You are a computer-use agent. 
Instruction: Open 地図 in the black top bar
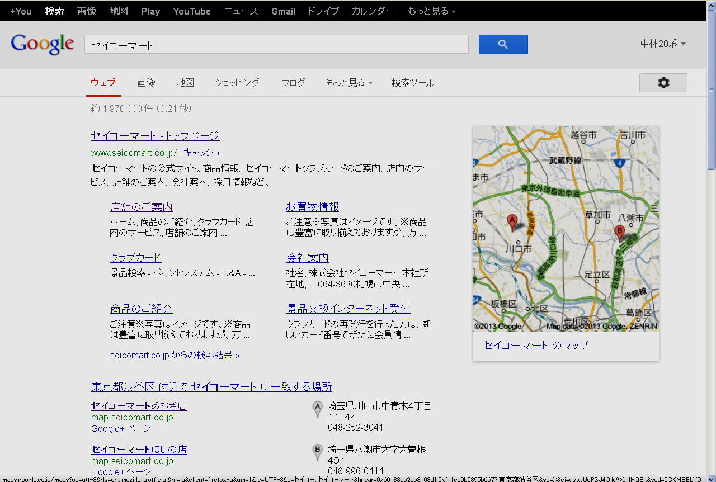tap(119, 11)
